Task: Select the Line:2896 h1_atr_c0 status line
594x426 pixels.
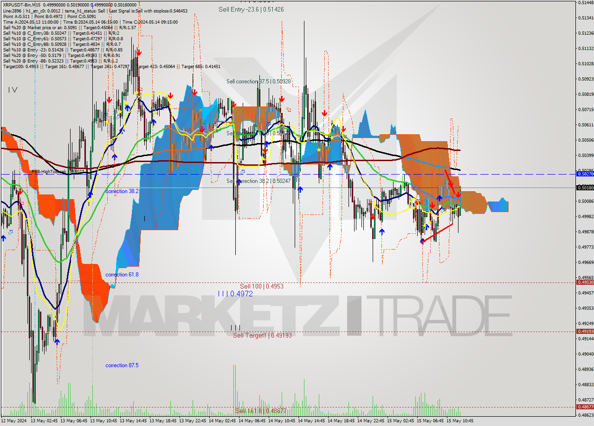Action: (x=95, y=10)
